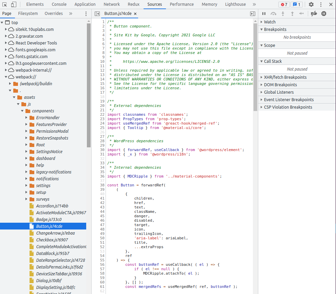Expand the sitekit.10uplabs.com domain node
The image size is (336, 294).
pyautogui.click(x=6, y=29)
